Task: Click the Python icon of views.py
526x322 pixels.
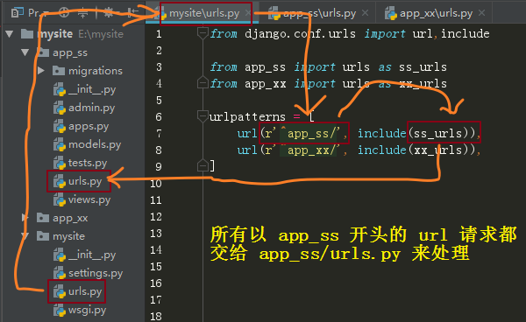Action: (60, 200)
